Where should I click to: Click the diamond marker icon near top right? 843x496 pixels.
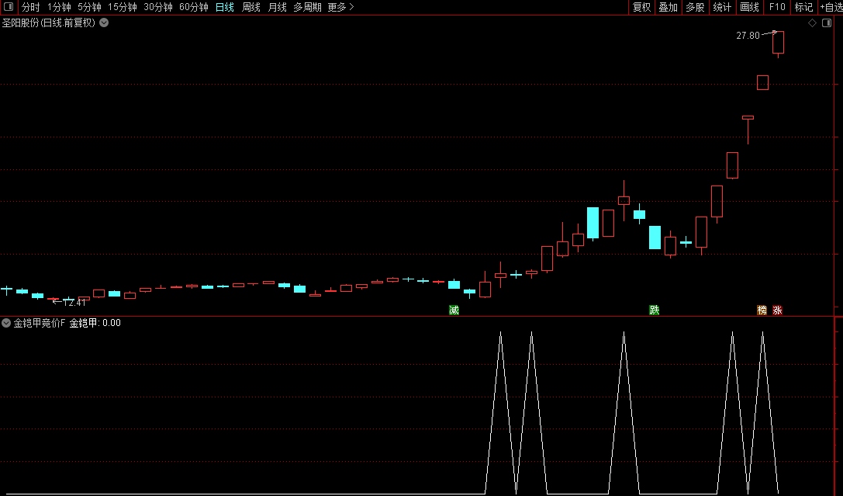812,23
